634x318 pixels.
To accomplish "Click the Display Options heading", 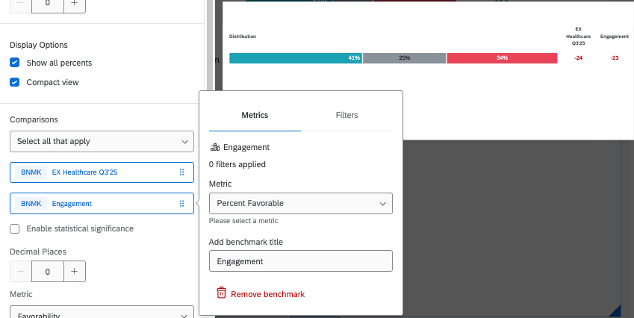I will (x=39, y=45).
